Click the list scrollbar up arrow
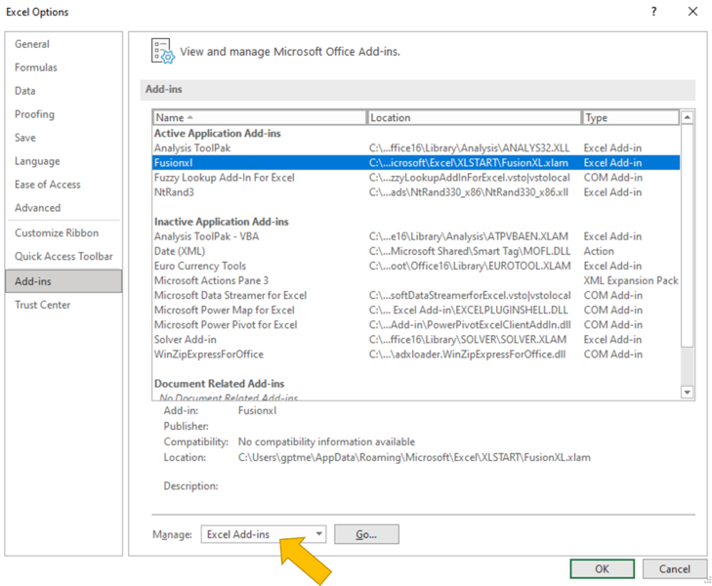712x586 pixels. tap(687, 117)
